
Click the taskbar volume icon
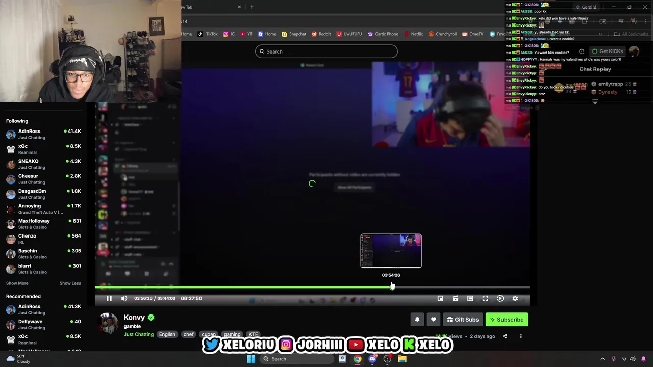tap(633, 359)
